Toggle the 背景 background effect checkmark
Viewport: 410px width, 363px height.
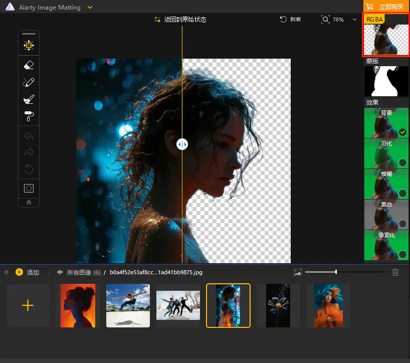(x=402, y=132)
